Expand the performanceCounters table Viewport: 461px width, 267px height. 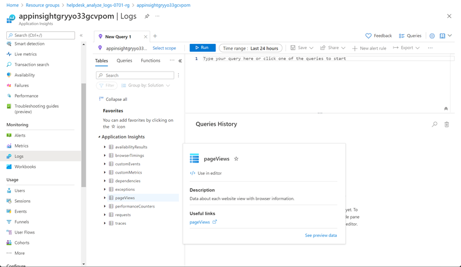point(105,206)
